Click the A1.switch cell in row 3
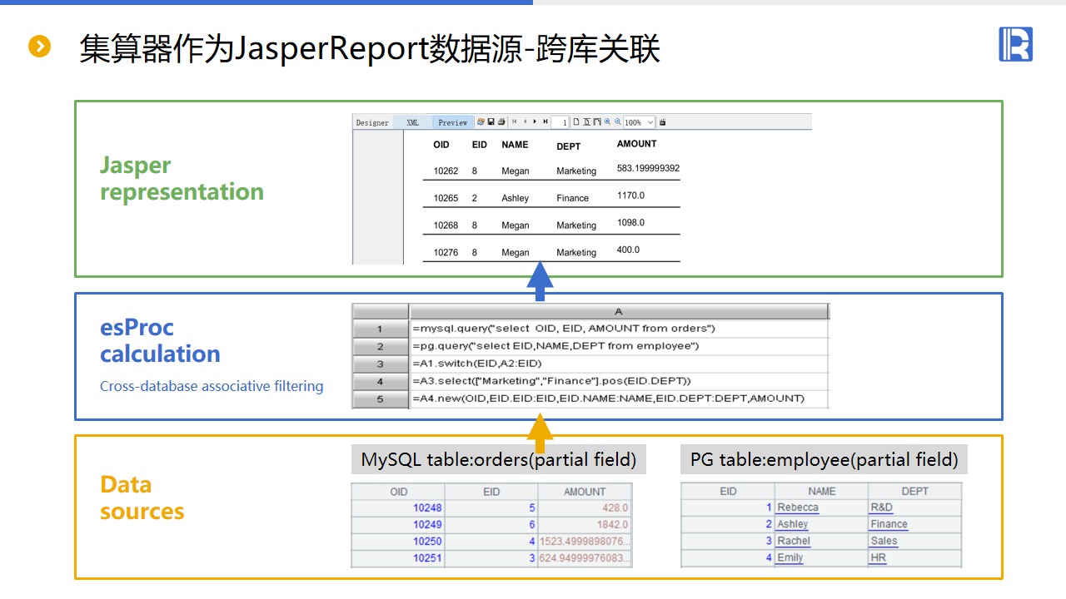The height and width of the screenshot is (599, 1066). point(619,364)
